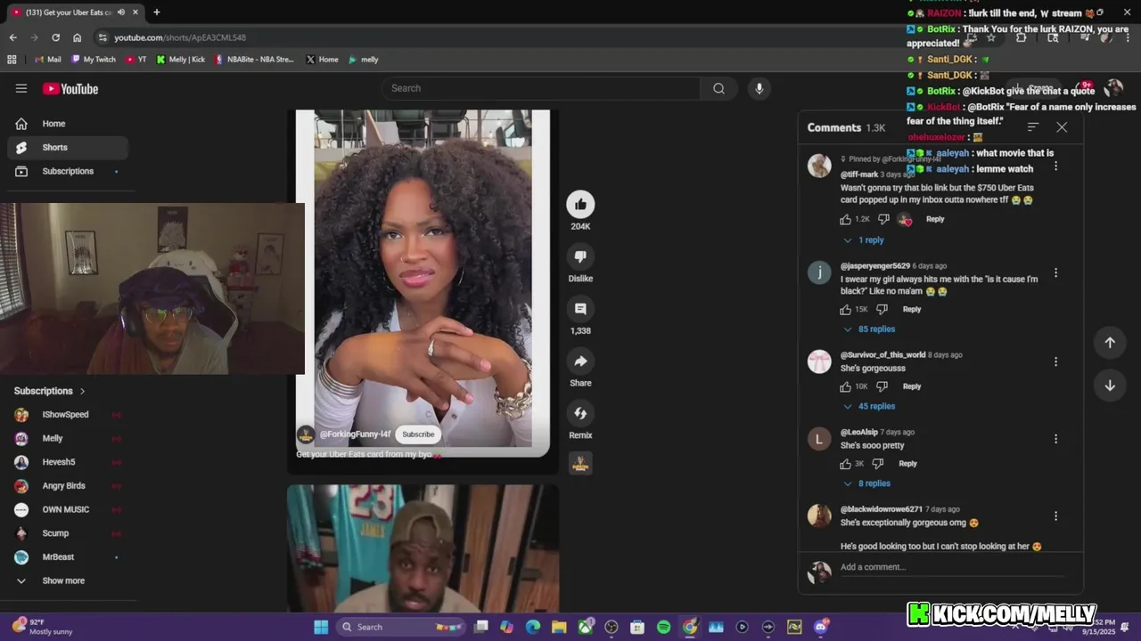Open Spotify from the taskbar
The width and height of the screenshot is (1141, 641).
(x=663, y=627)
